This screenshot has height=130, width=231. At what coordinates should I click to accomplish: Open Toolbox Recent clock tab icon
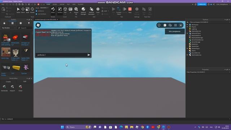click(21, 23)
